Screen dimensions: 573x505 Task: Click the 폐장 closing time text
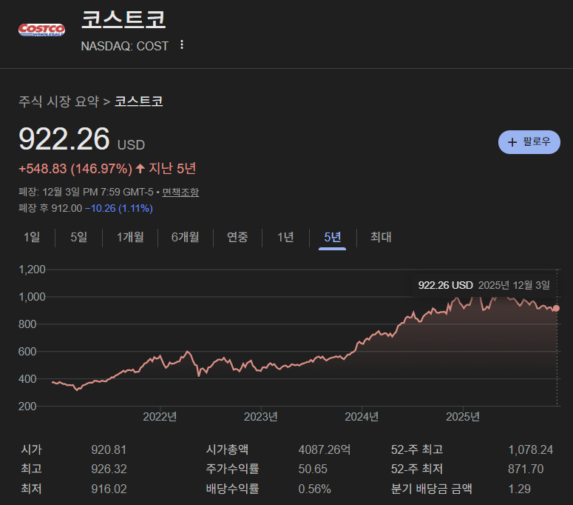point(86,192)
